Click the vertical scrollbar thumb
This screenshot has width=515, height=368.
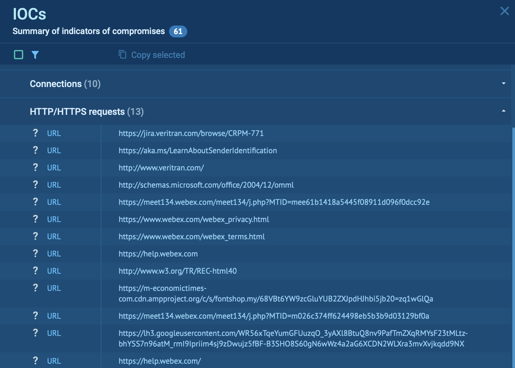point(513,248)
